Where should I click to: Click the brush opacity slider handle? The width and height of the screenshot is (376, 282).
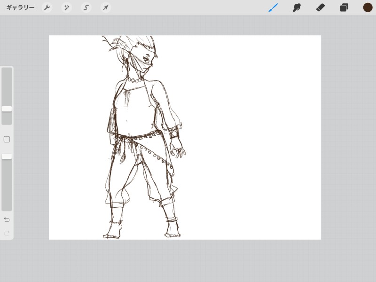click(7, 157)
